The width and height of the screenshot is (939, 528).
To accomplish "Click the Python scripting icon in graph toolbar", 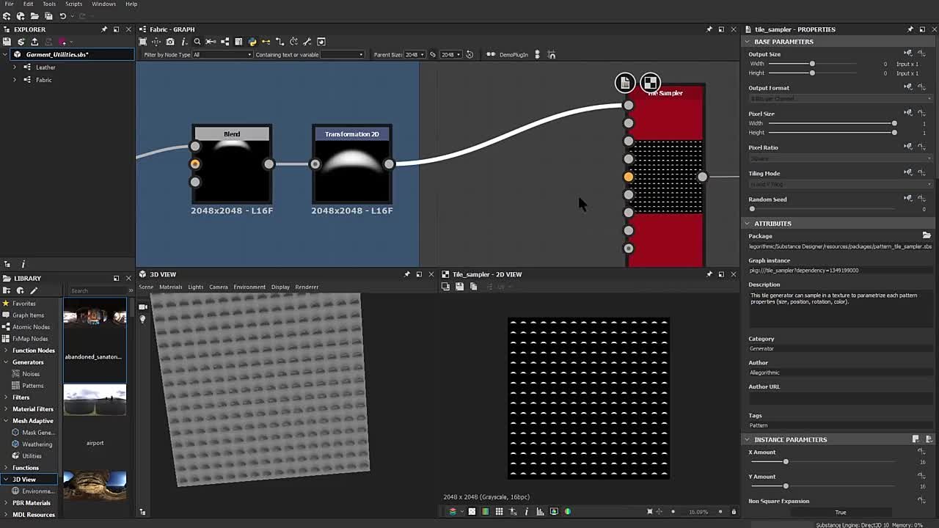I will point(252,42).
